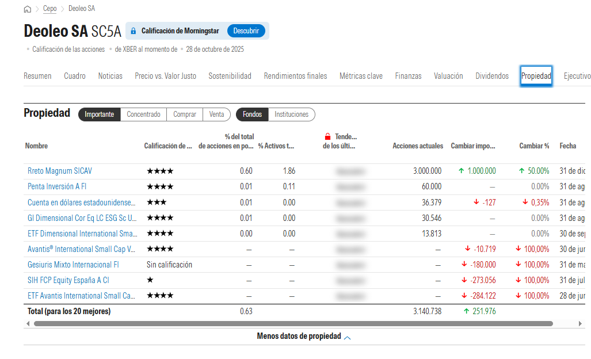
Task: Sort by % del total de acciones header
Action: coord(226,142)
